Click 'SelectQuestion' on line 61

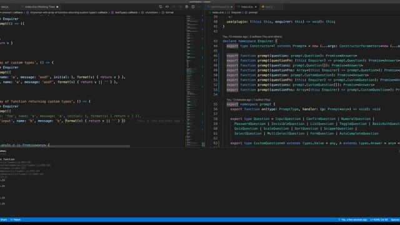[x=248, y=133]
